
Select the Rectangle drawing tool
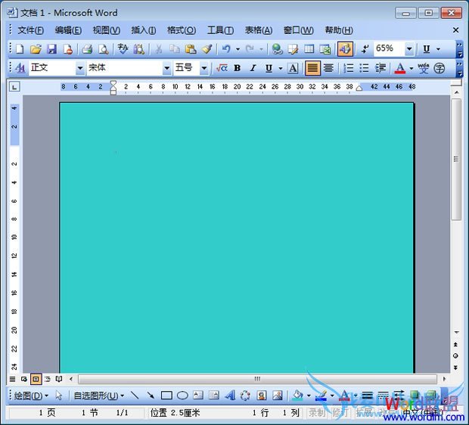[x=166, y=396]
